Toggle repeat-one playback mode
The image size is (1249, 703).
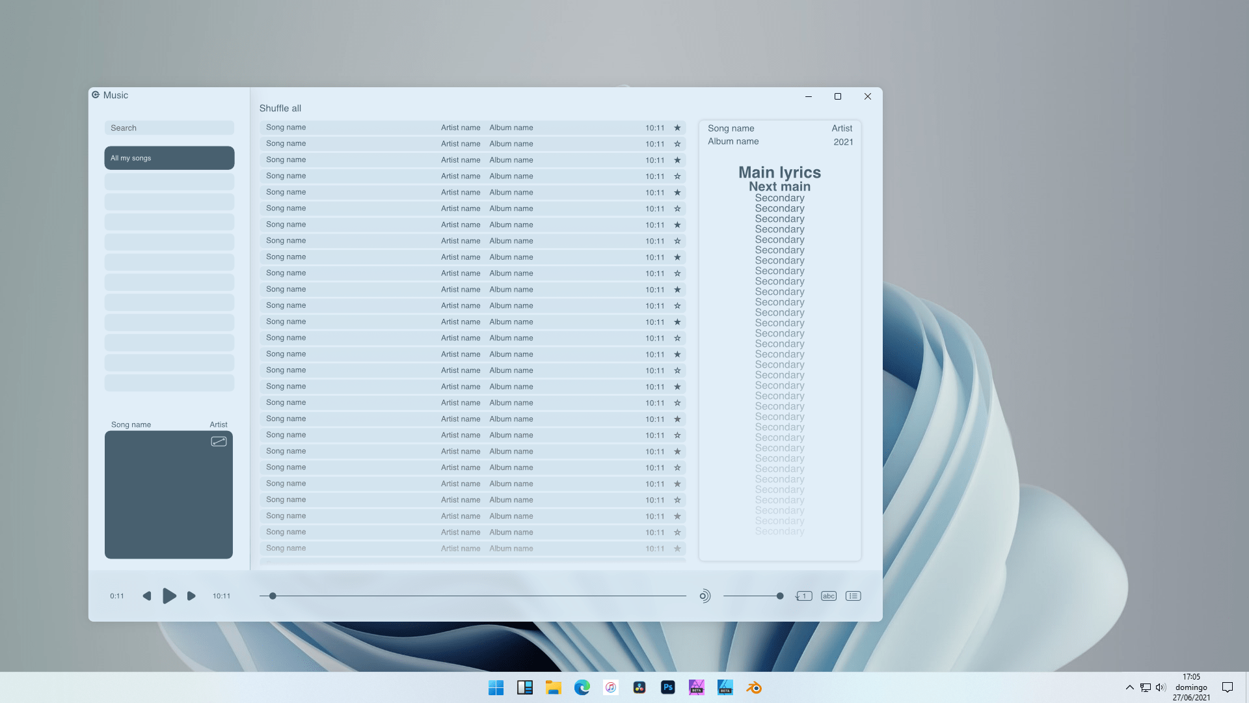tap(803, 596)
